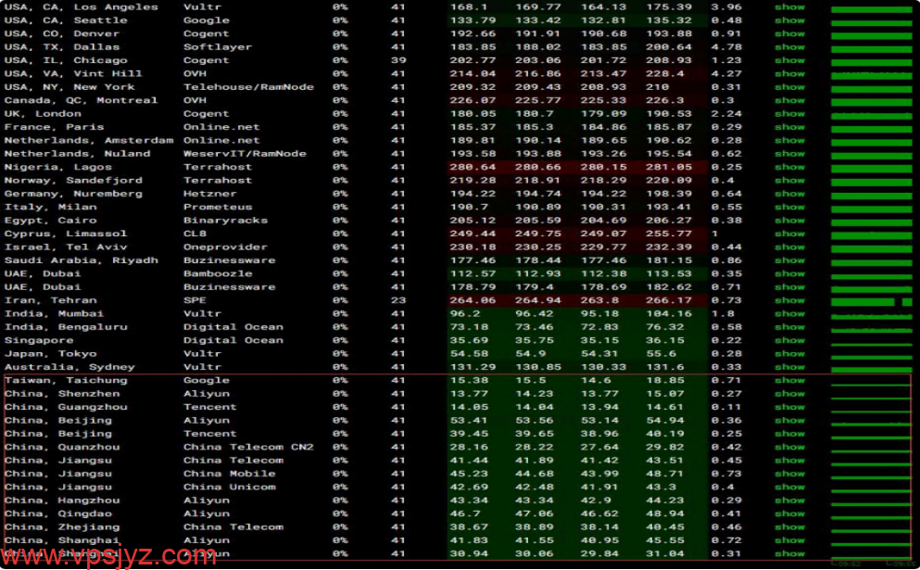Open 'show' in the Nigeria, Lagos row
The height and width of the screenshot is (570, 920).
(x=789, y=168)
